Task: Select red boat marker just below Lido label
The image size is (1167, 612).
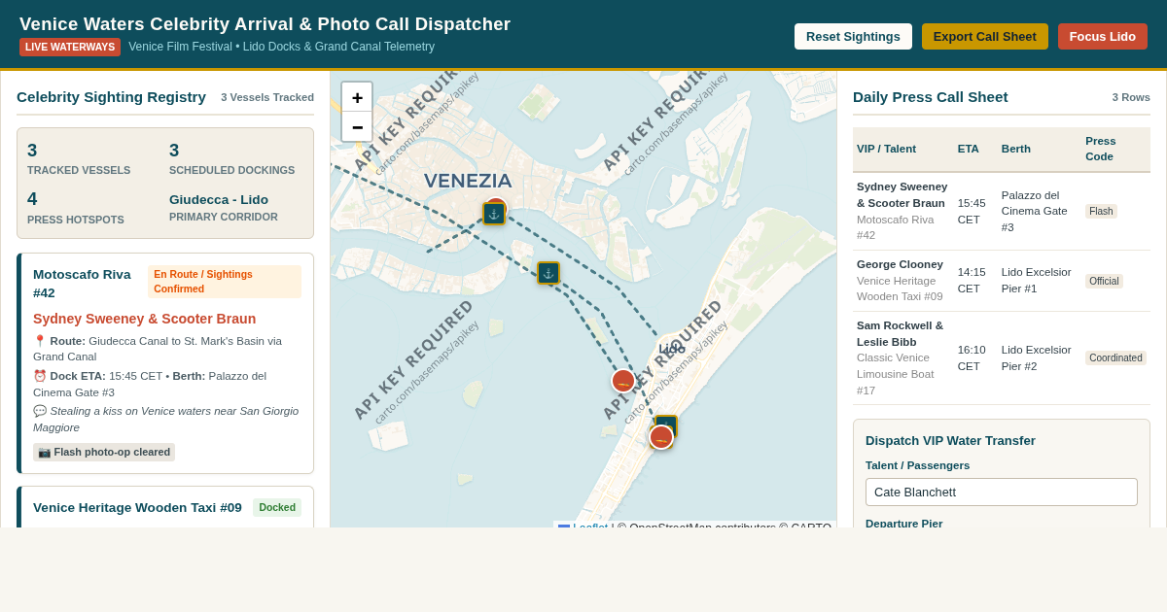Action: coord(623,381)
